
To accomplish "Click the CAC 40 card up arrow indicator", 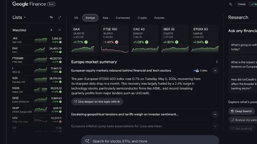I will [x=147, y=42].
